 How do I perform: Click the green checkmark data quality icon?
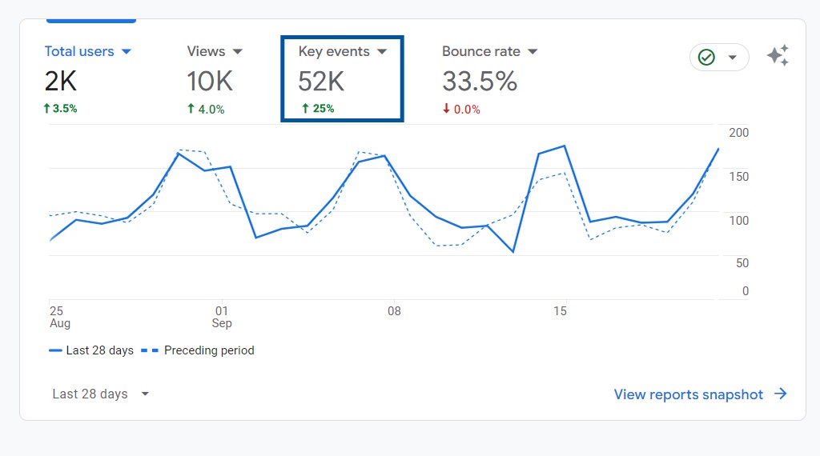[706, 58]
